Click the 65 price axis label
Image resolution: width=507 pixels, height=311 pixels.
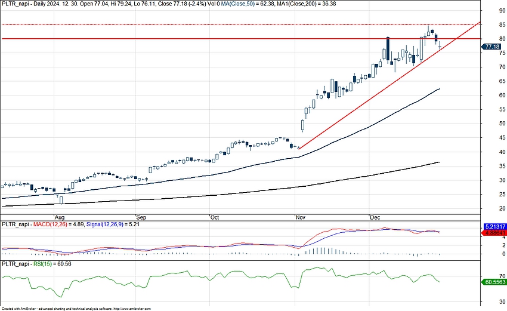coord(502,81)
